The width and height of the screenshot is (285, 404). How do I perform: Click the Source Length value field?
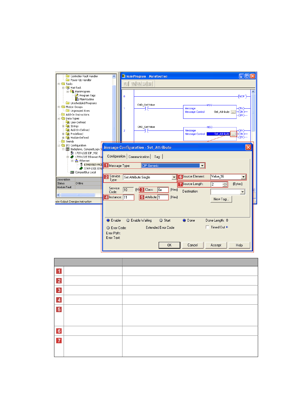click(x=217, y=184)
